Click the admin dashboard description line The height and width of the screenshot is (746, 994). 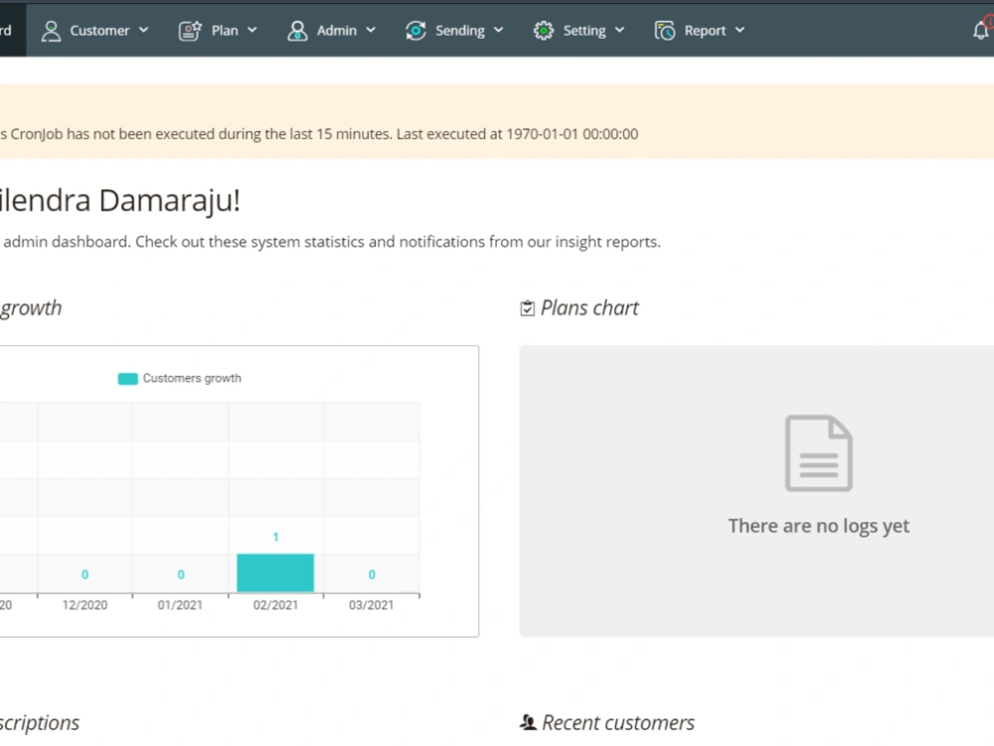(331, 242)
